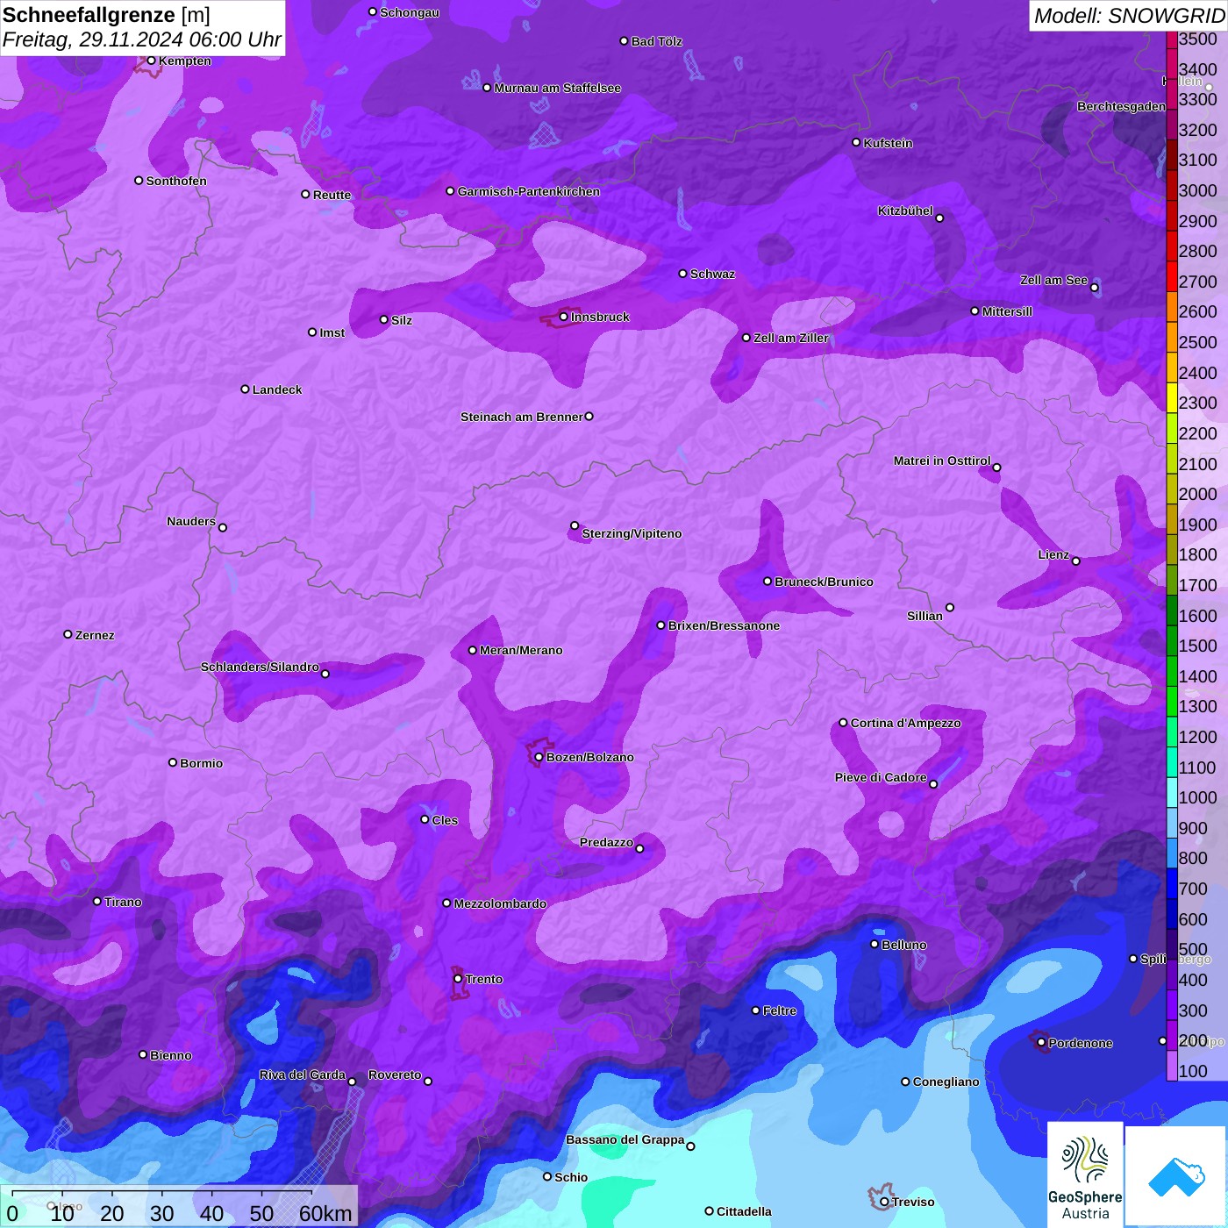
Task: Click the Imst location dot
Action: click(x=312, y=332)
